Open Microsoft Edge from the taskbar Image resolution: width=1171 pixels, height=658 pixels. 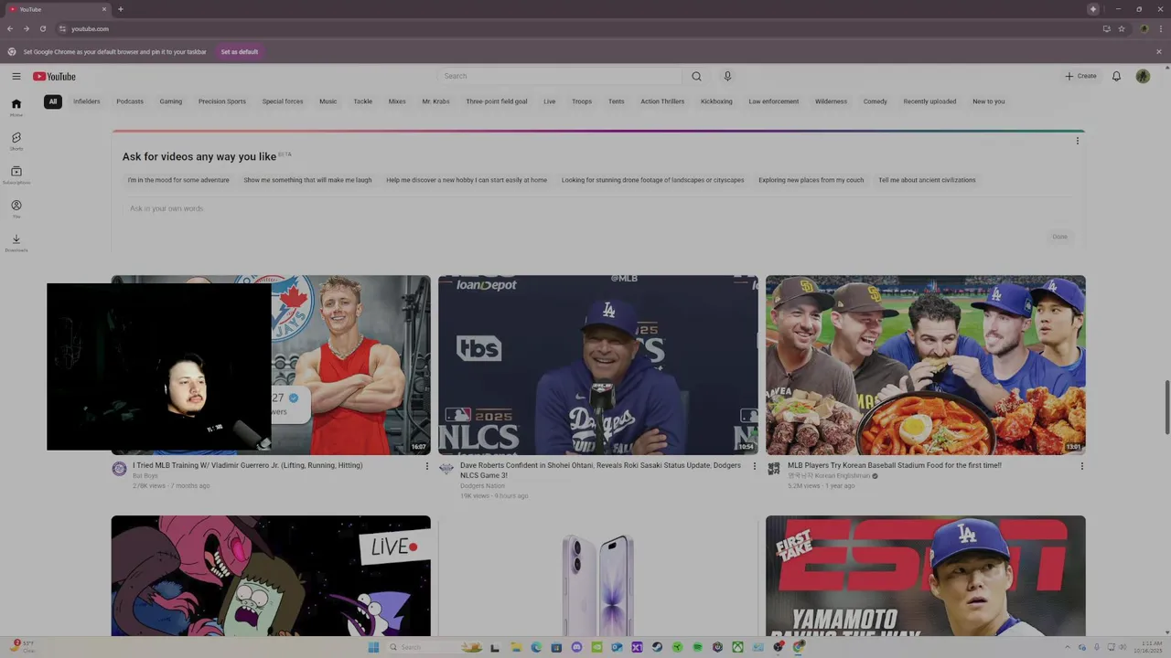[x=536, y=647]
